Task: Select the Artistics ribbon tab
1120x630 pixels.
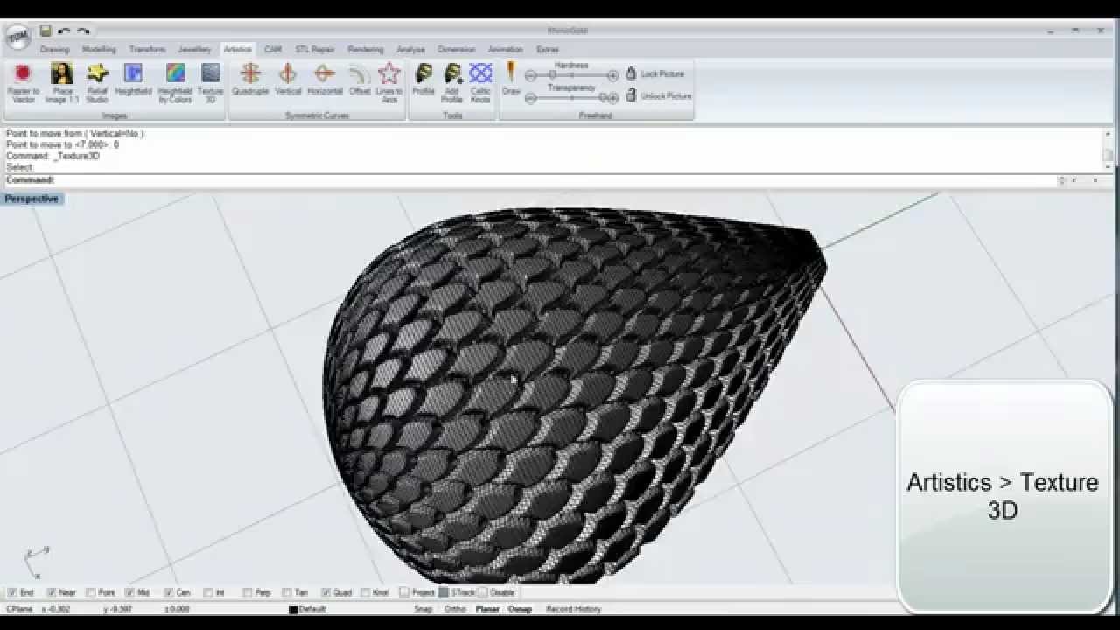Action: [x=237, y=50]
